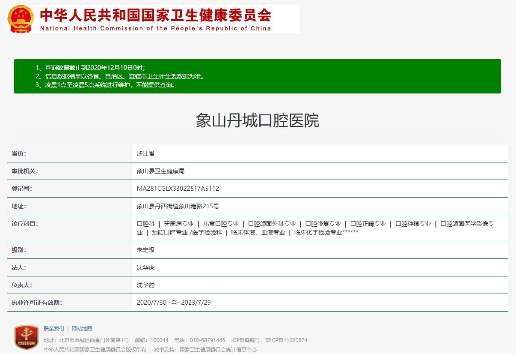Click the person in charge 沈华豹
Image resolution: width=516 pixels, height=354 pixels.
pos(146,285)
